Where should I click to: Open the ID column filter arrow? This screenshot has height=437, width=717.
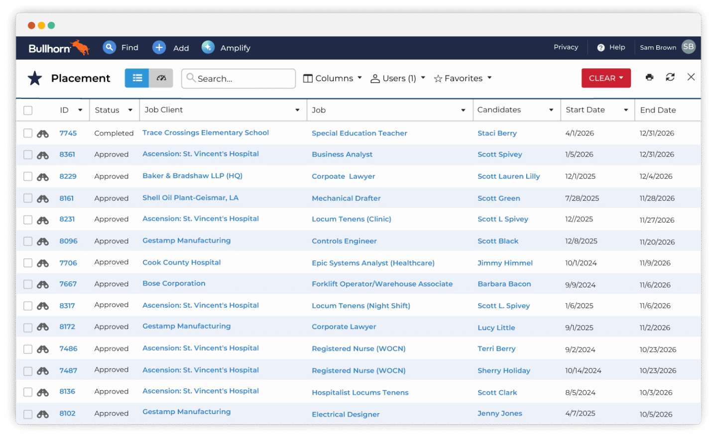pos(80,110)
